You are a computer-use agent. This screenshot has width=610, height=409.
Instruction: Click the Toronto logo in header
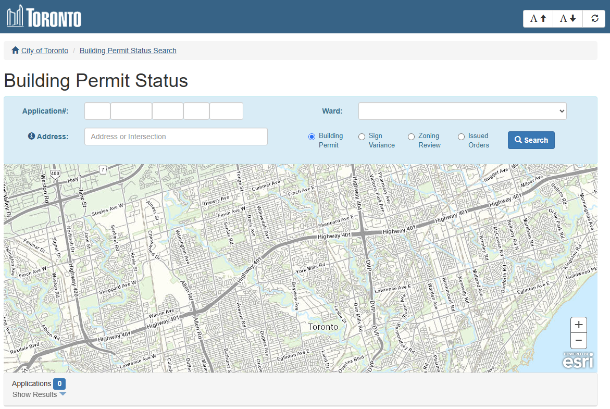44,17
